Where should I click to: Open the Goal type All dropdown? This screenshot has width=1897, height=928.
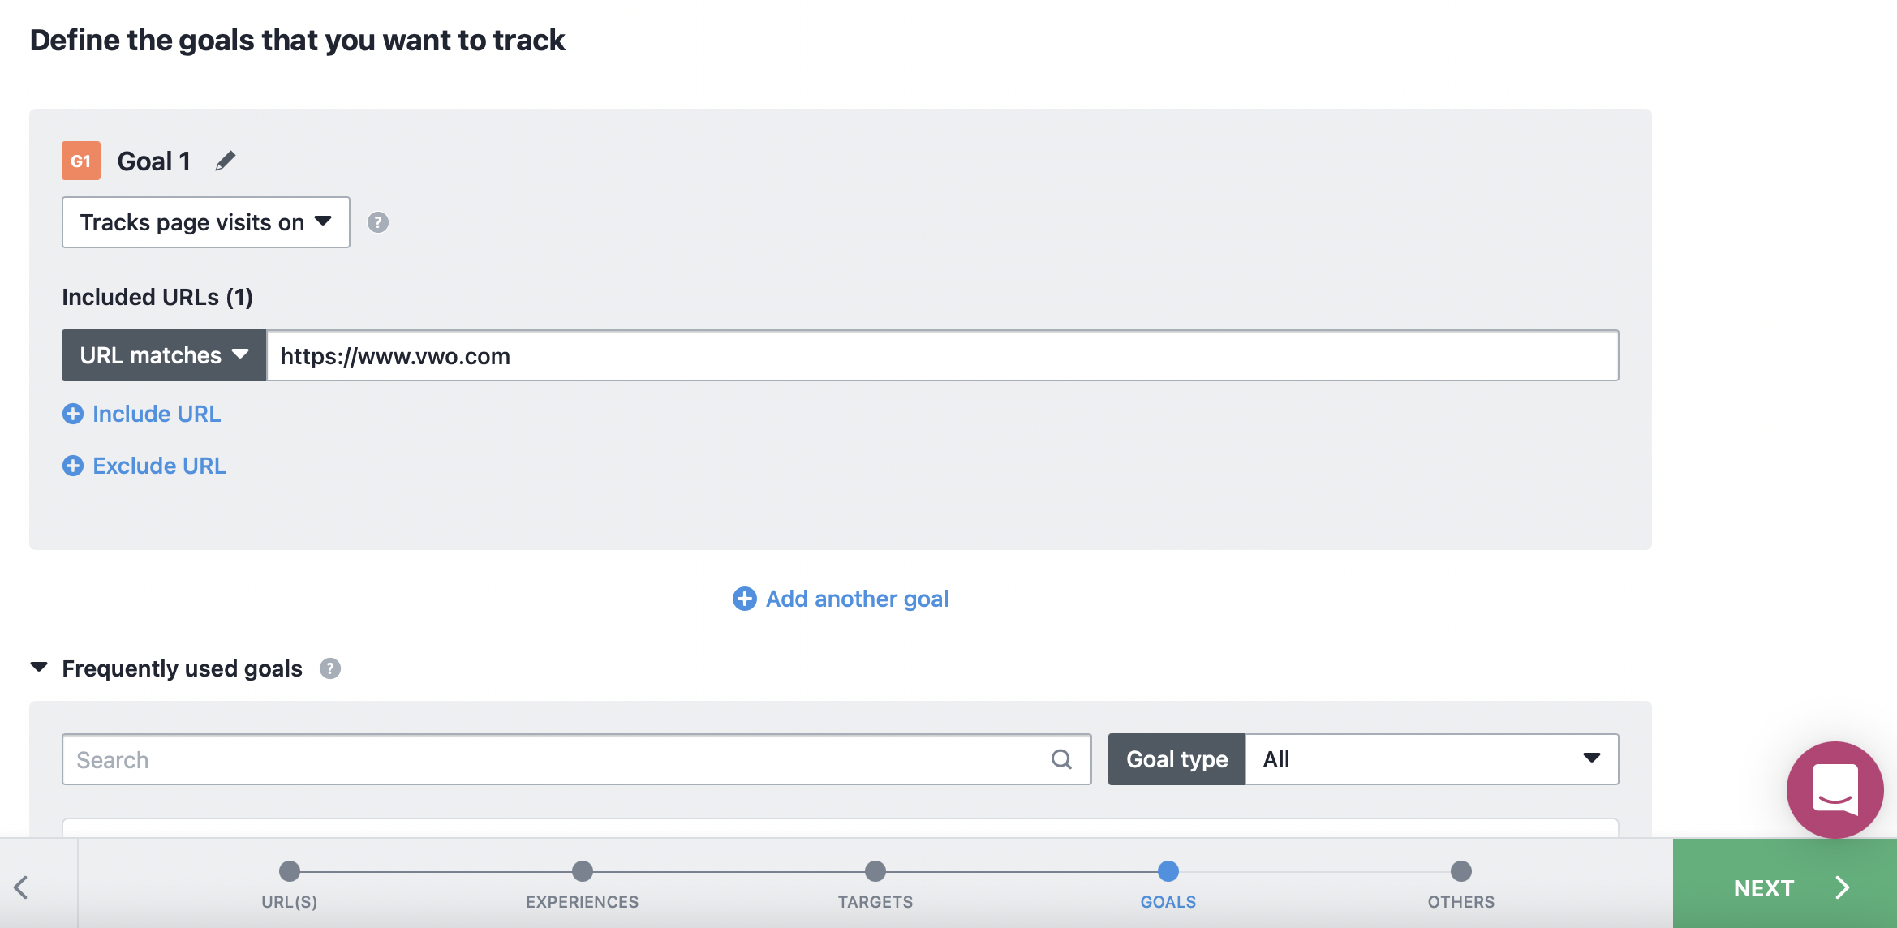coord(1431,759)
